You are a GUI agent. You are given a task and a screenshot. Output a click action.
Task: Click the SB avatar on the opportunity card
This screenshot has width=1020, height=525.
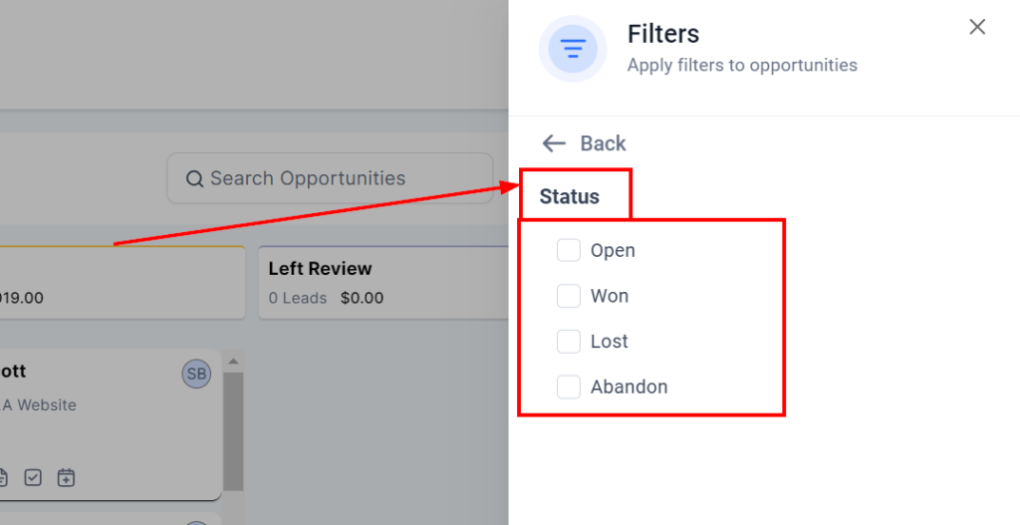point(196,374)
